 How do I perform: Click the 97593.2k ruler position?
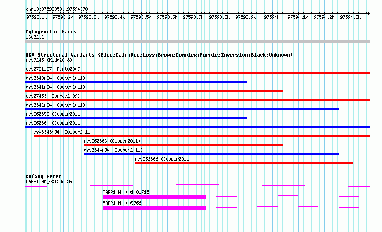pos(63,17)
